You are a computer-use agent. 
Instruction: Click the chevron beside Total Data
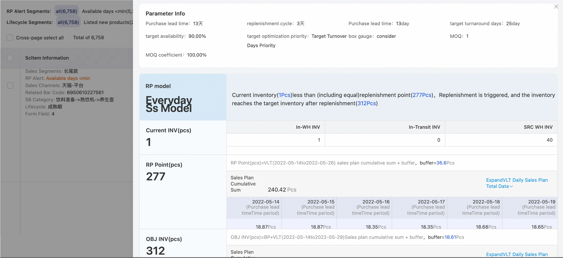click(511, 186)
